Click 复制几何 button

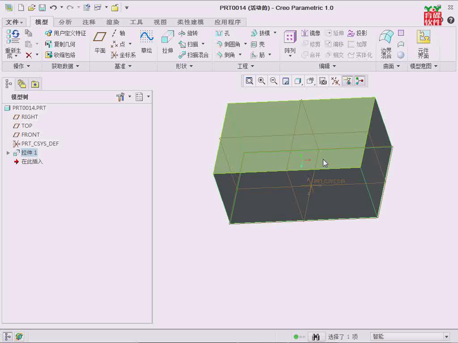point(60,44)
